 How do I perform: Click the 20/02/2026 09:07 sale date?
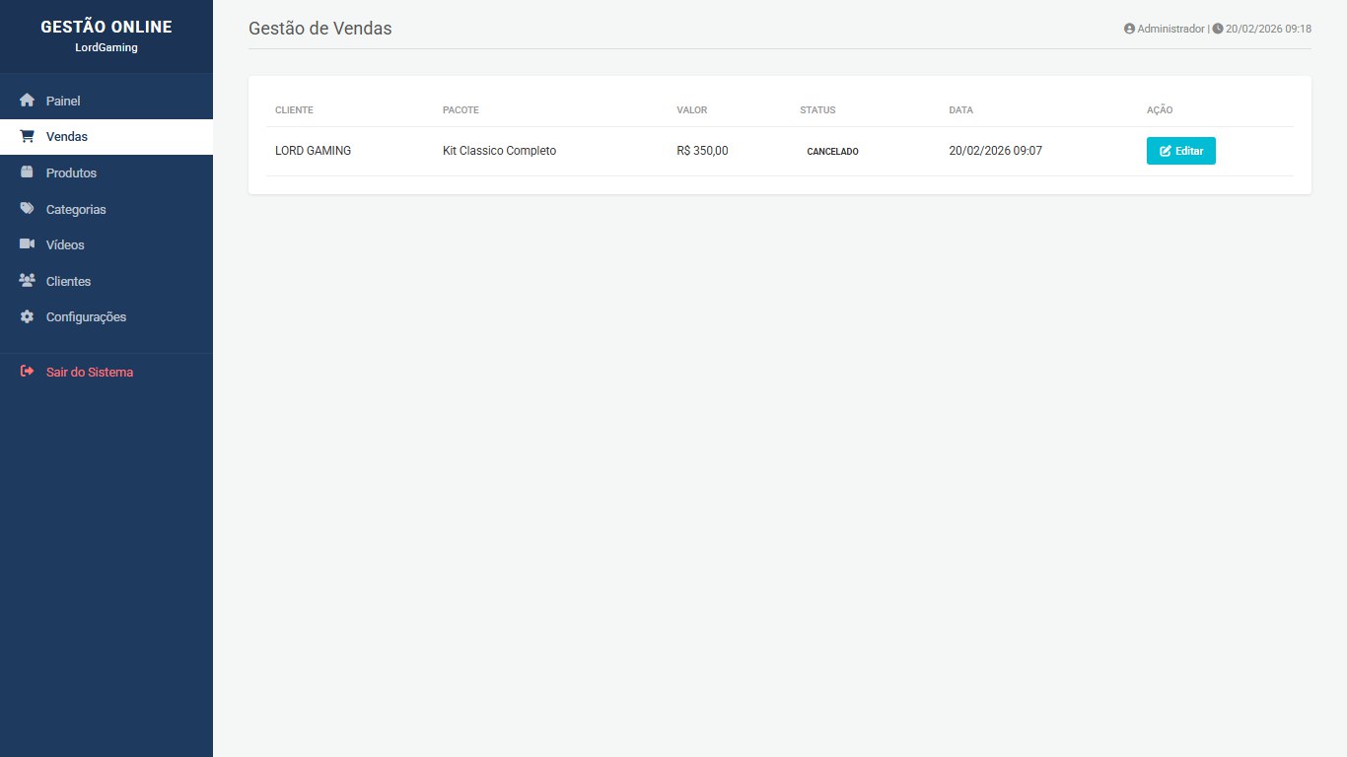[x=995, y=151]
